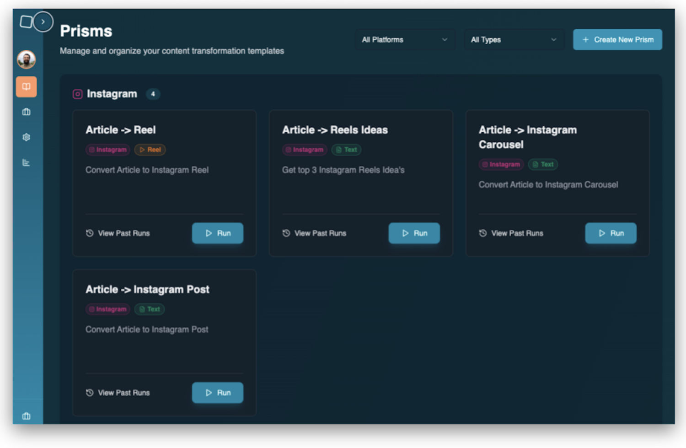686x448 pixels.
Task: Open the briefcase icon in sidebar
Action: pyautogui.click(x=26, y=112)
